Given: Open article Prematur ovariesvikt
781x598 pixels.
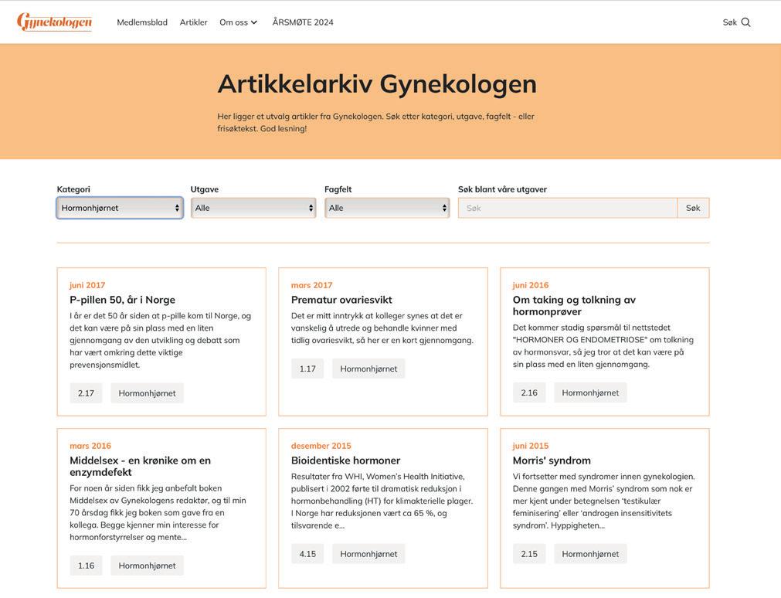Looking at the screenshot, I should [x=341, y=300].
